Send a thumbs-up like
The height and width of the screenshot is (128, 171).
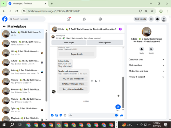(122, 115)
